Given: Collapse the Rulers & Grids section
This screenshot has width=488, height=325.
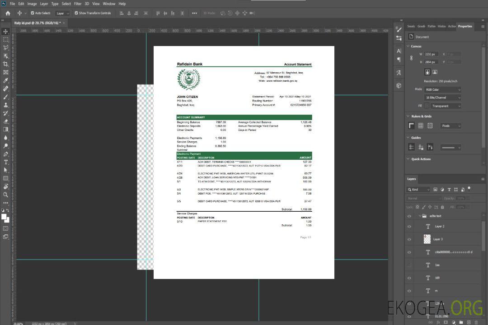Looking at the screenshot, I should click(408, 116).
